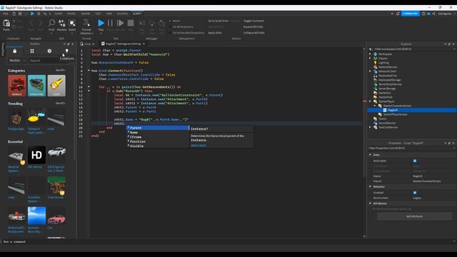457x257 pixels.
Task: Click the Pause playback icon
Action: tap(110, 23)
